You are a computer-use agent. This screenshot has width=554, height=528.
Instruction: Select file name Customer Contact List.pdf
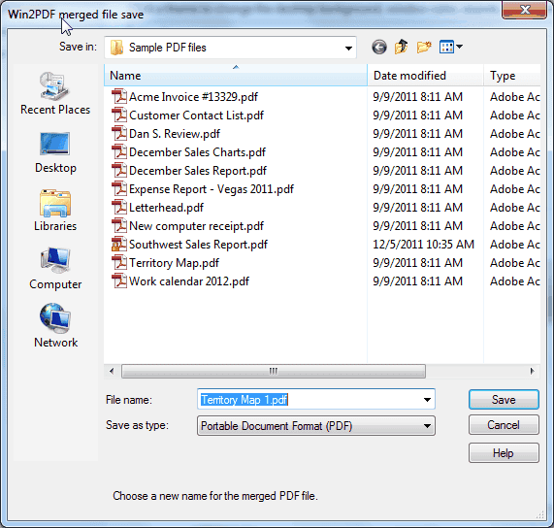[196, 115]
